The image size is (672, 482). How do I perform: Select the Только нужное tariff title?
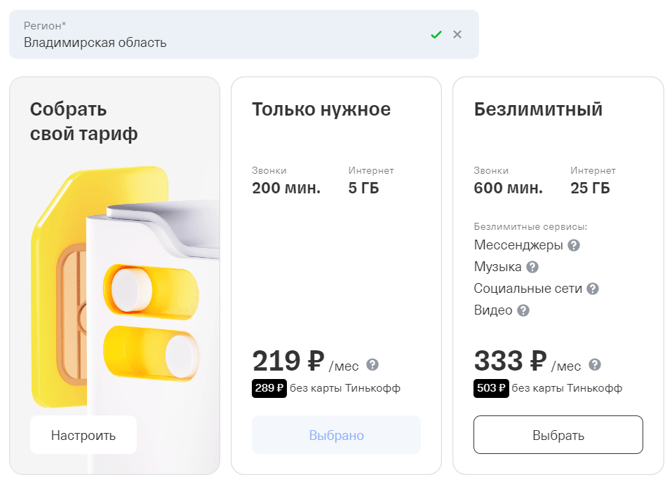(321, 109)
